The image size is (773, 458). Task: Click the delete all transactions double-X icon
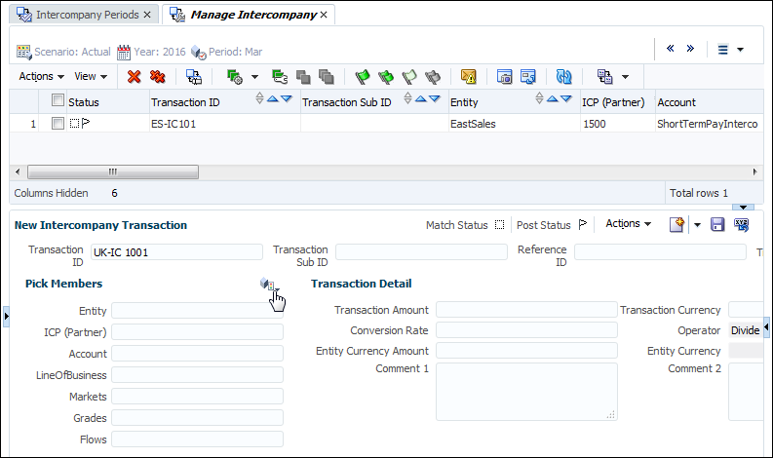click(157, 76)
